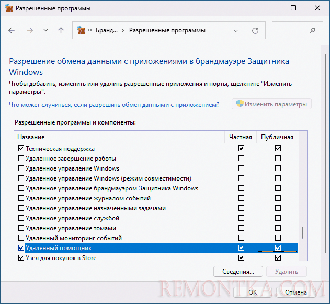The image size is (330, 304).
Task: Select the Удаленный помощник row text
Action: point(59,248)
